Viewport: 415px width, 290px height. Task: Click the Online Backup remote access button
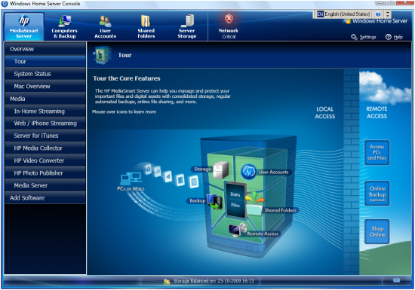pyautogui.click(x=377, y=194)
